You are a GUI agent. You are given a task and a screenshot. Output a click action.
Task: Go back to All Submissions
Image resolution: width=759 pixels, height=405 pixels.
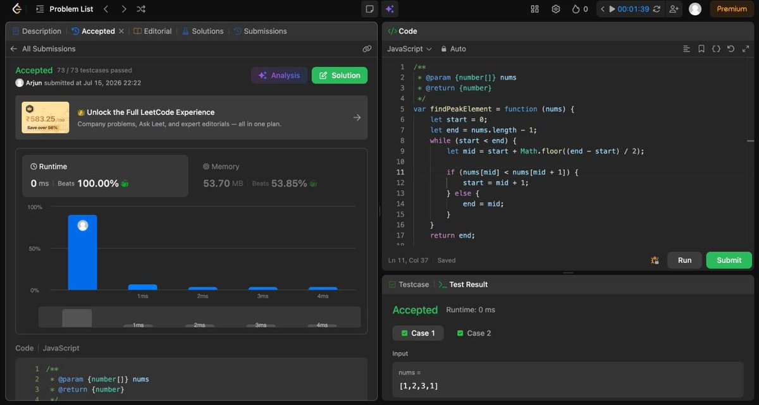pyautogui.click(x=43, y=49)
